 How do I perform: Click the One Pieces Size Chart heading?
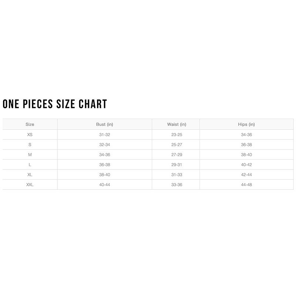click(55, 104)
